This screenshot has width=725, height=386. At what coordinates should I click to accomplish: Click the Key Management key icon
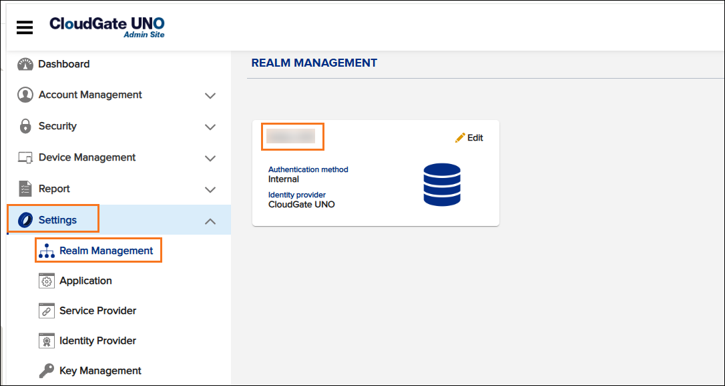tap(47, 371)
